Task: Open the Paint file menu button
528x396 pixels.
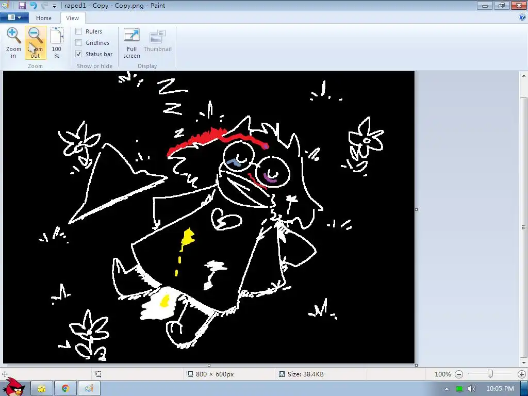Action: point(14,18)
